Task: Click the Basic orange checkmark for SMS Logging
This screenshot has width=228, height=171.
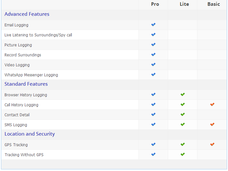Action: point(212,125)
